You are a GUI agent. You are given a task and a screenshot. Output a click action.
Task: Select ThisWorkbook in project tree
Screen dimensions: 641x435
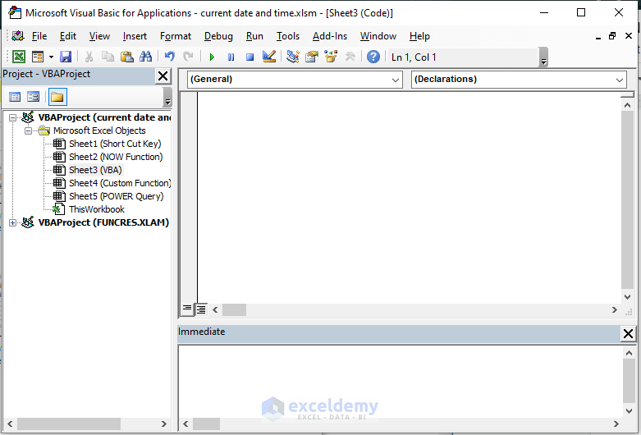pos(97,209)
